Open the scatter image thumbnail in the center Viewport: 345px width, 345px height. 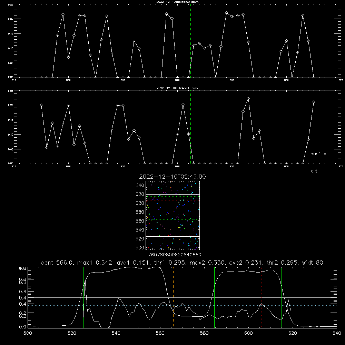pos(172,215)
